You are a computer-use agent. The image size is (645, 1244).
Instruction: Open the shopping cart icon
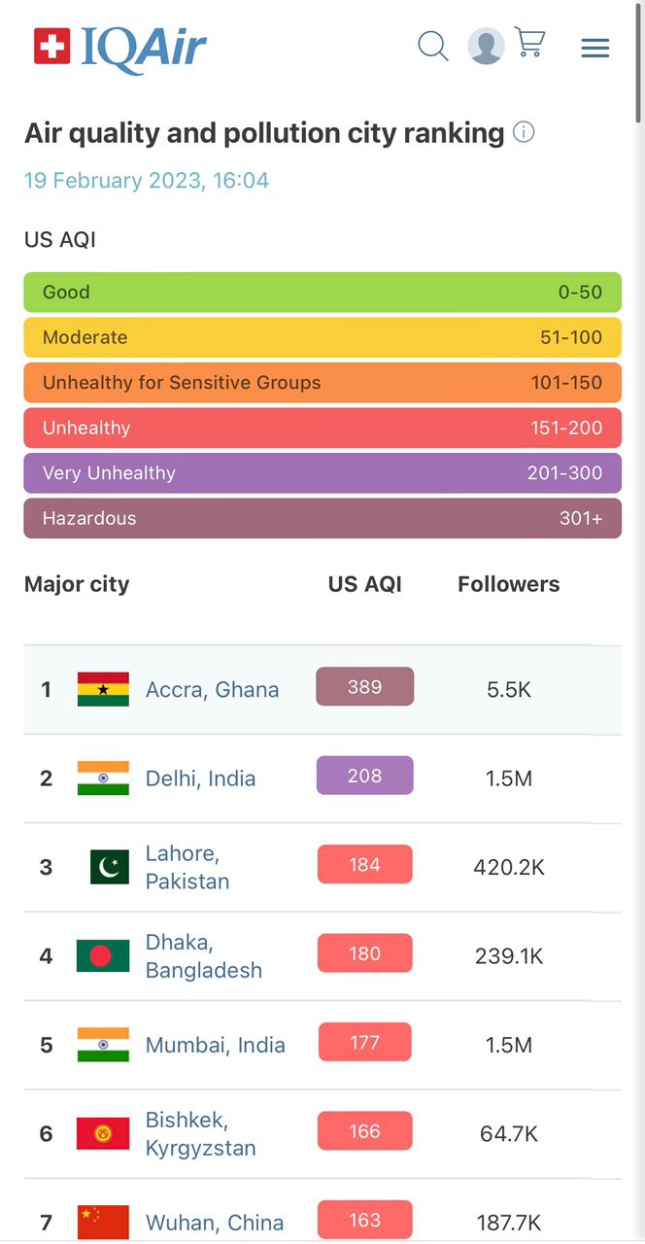click(x=529, y=45)
